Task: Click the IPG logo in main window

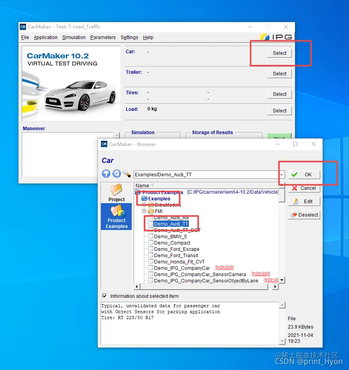Action: click(x=276, y=37)
